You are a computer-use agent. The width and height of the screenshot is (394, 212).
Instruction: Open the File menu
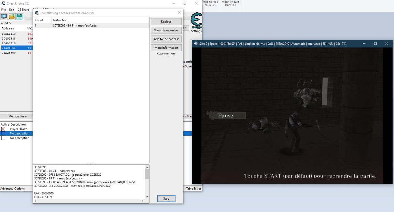pyautogui.click(x=3, y=10)
